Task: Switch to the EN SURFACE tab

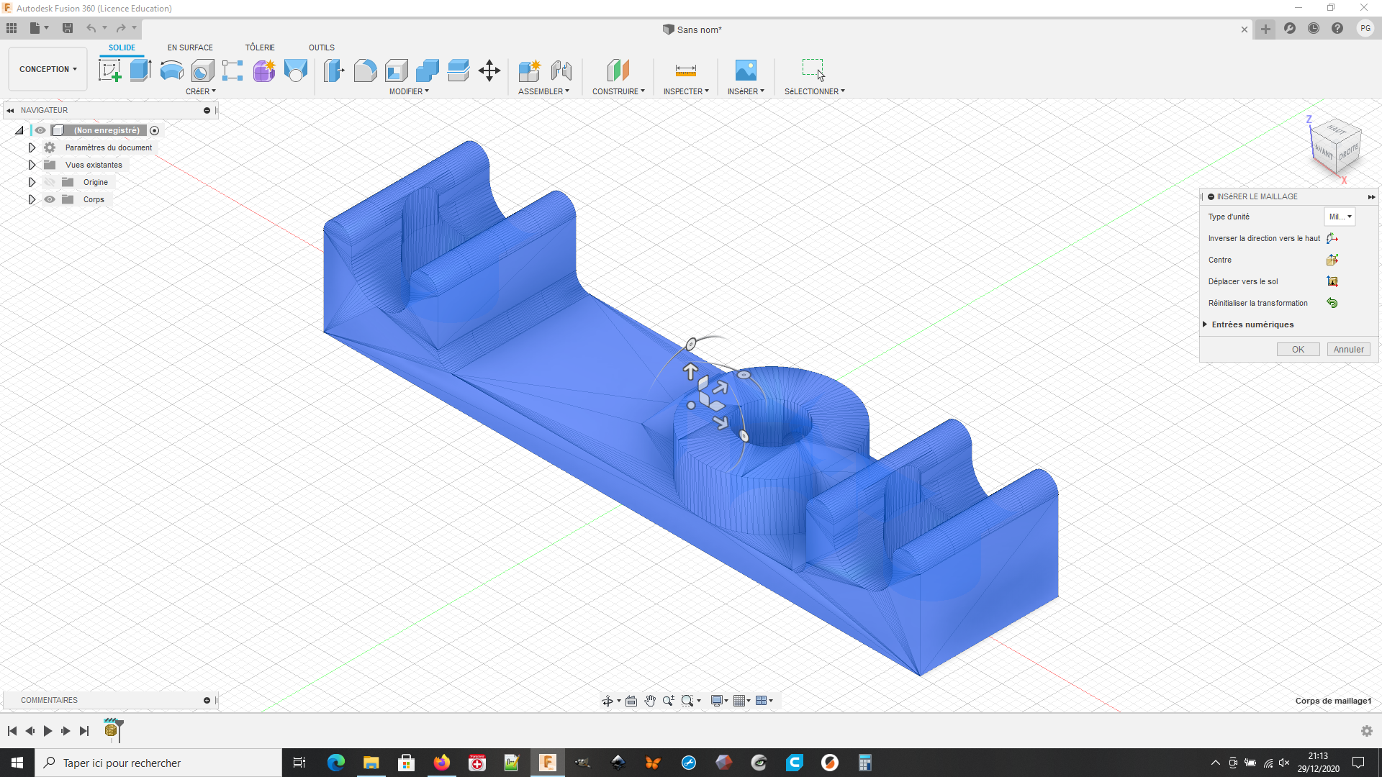Action: pos(190,47)
